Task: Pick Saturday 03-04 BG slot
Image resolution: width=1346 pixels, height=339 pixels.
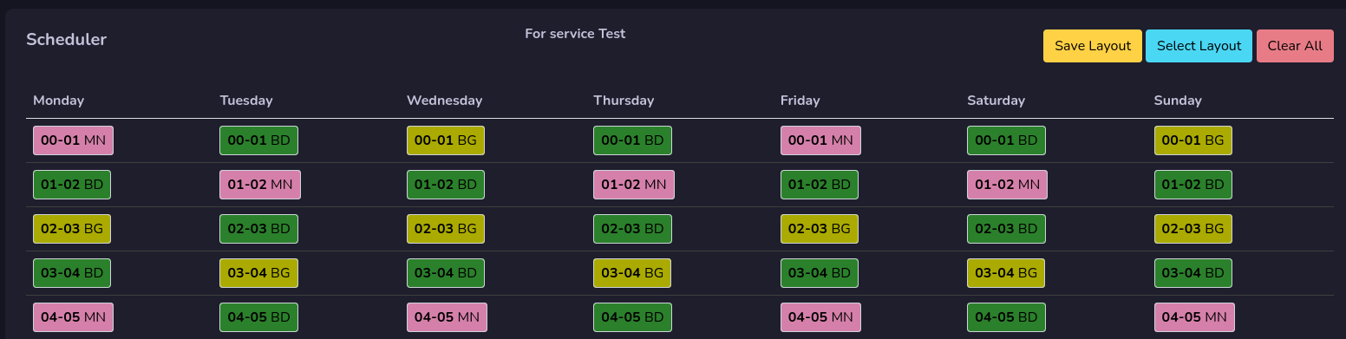Action: pos(1006,273)
